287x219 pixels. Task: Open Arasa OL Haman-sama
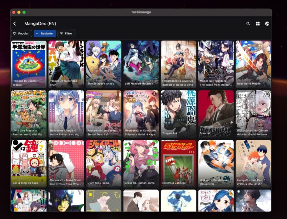pyautogui.click(x=141, y=162)
